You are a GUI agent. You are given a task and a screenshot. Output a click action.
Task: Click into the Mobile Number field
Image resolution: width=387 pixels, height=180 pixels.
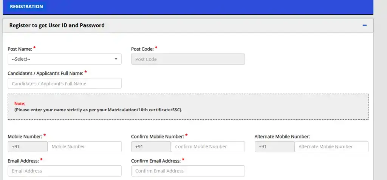pyautogui.click(x=84, y=147)
